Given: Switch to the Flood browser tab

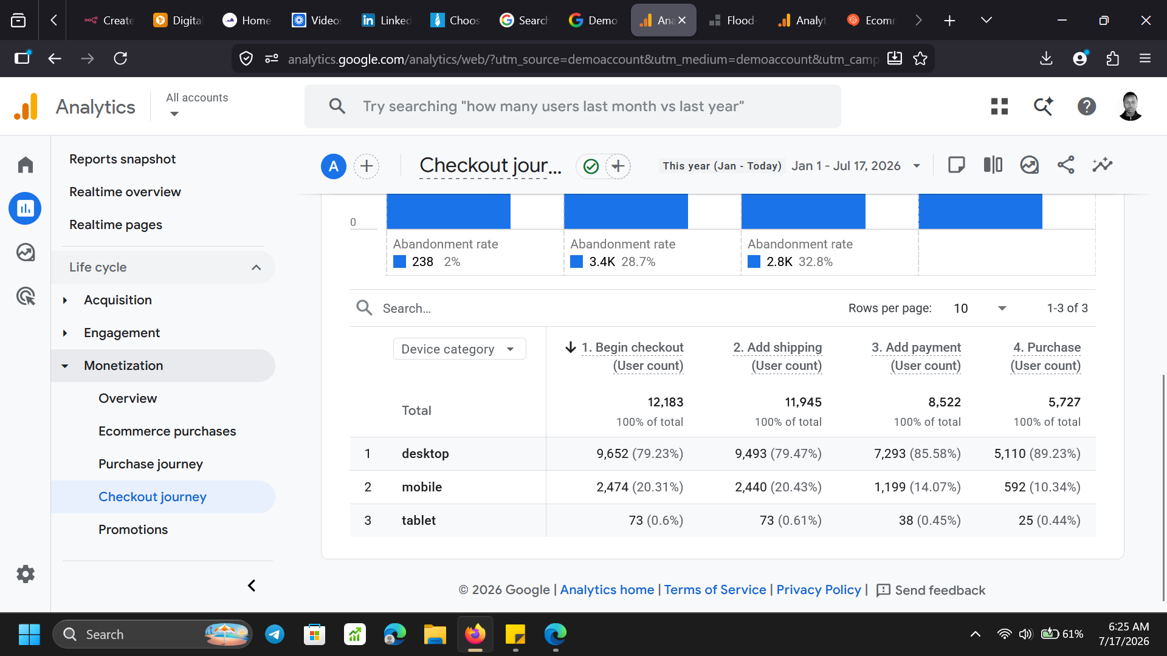Looking at the screenshot, I should (x=733, y=20).
